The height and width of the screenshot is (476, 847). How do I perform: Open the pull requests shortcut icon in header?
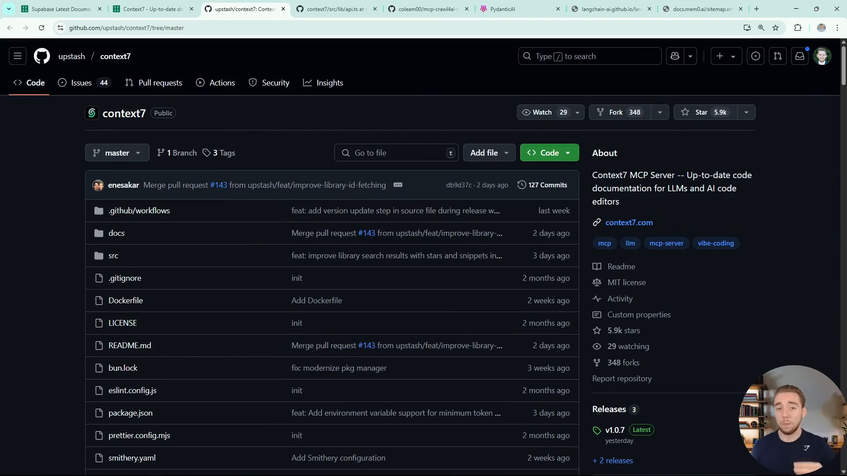point(778,56)
